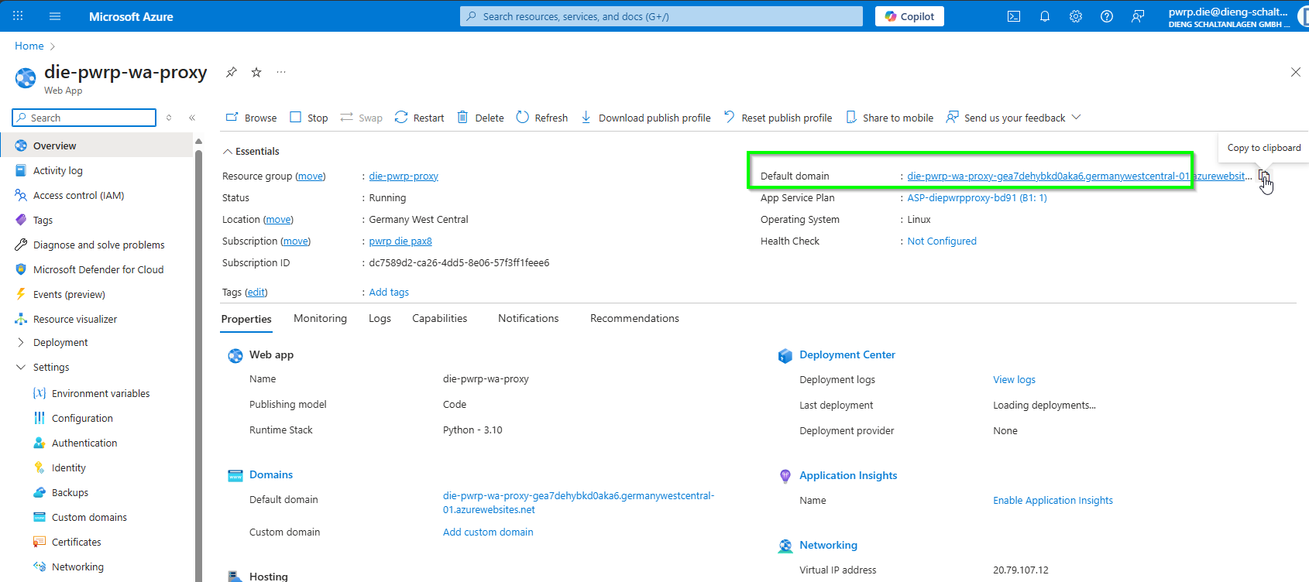Screen dimensions: 1309x582
Task: Open Send us your feedback dropdown arrow
Action: pos(1076,118)
